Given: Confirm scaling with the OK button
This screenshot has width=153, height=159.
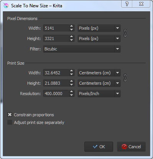Looking at the screenshot, I should click(99, 147).
